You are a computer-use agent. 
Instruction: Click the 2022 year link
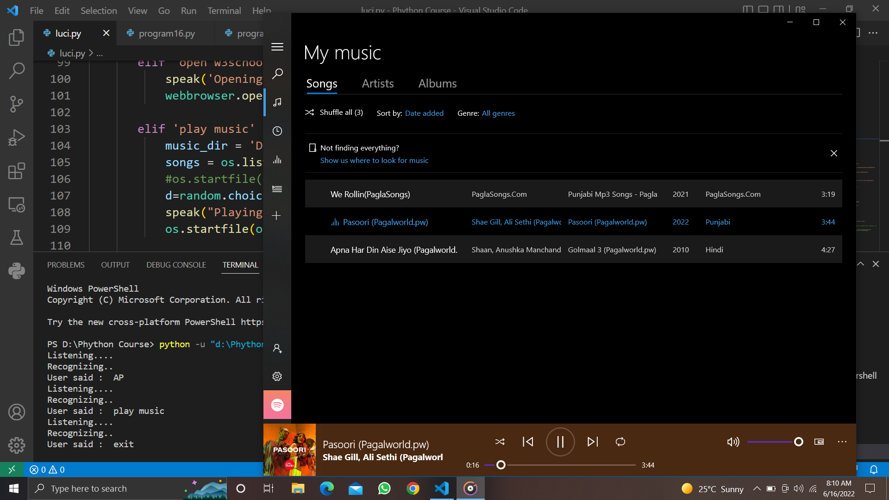point(681,222)
